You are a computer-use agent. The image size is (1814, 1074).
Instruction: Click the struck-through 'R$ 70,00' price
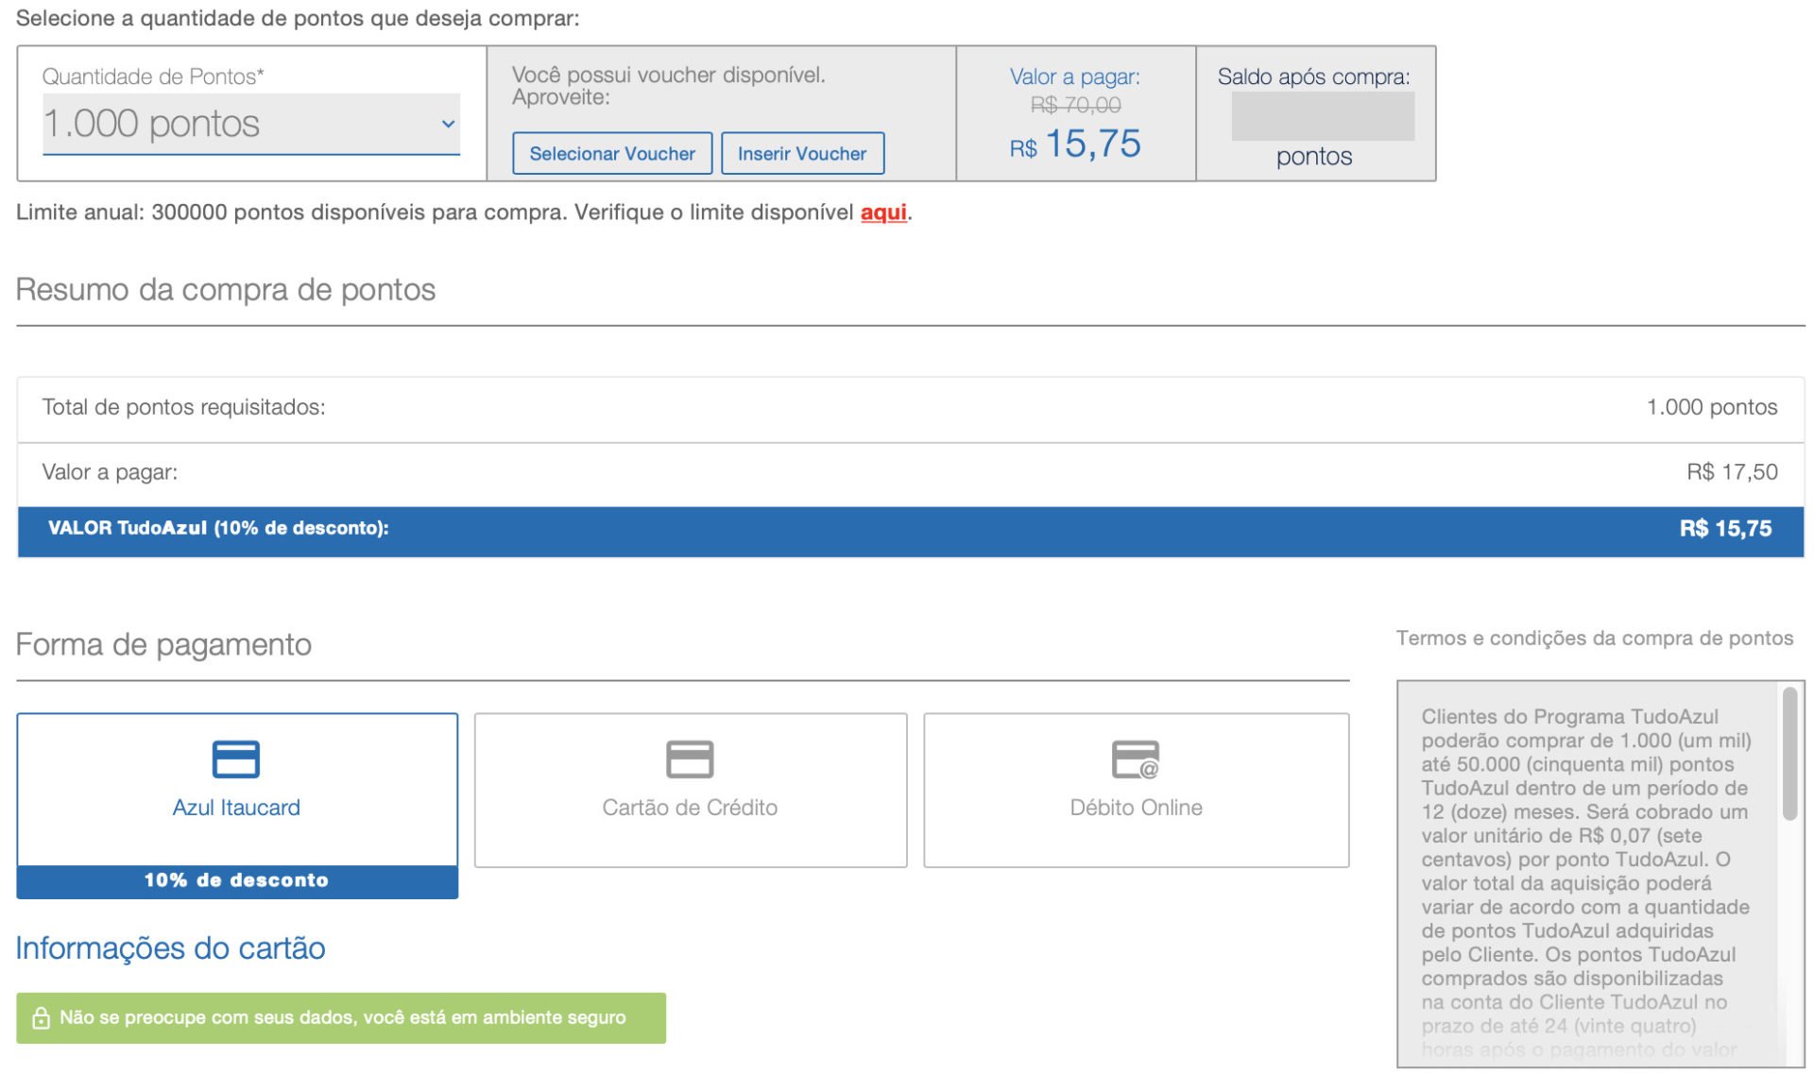[1075, 105]
